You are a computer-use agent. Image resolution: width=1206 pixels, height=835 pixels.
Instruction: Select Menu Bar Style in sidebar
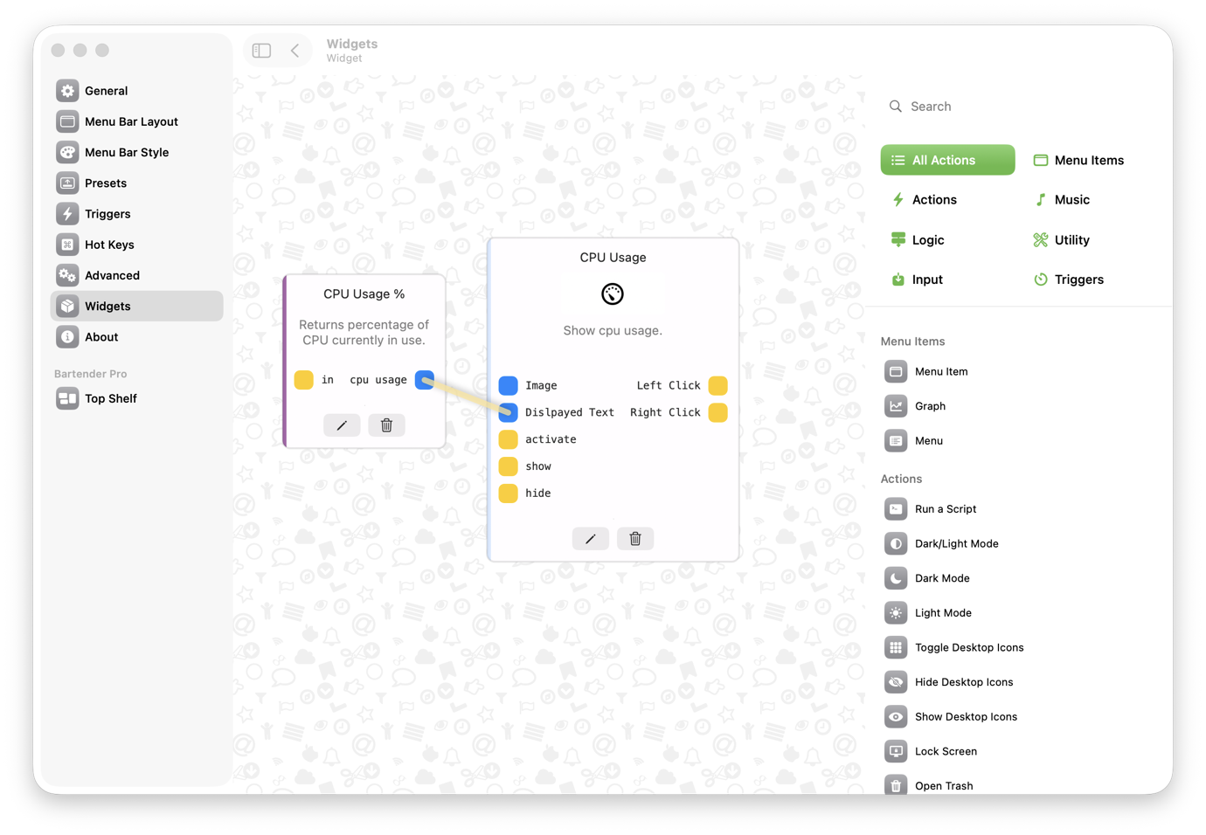pos(136,152)
